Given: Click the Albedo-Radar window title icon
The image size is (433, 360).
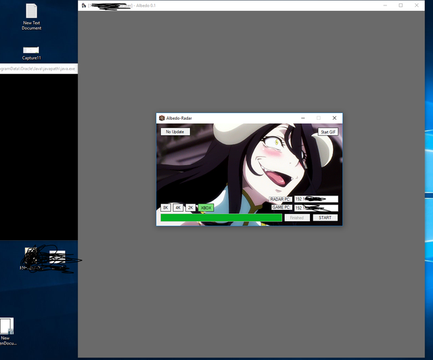Looking at the screenshot, I should point(162,118).
